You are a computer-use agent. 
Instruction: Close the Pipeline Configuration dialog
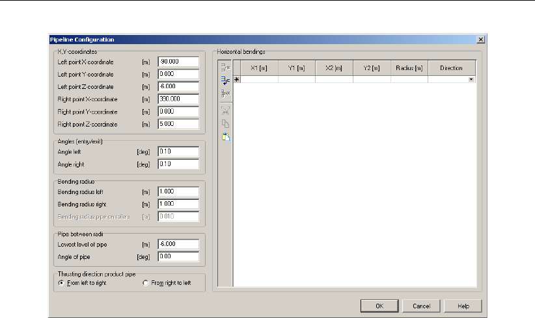481,40
